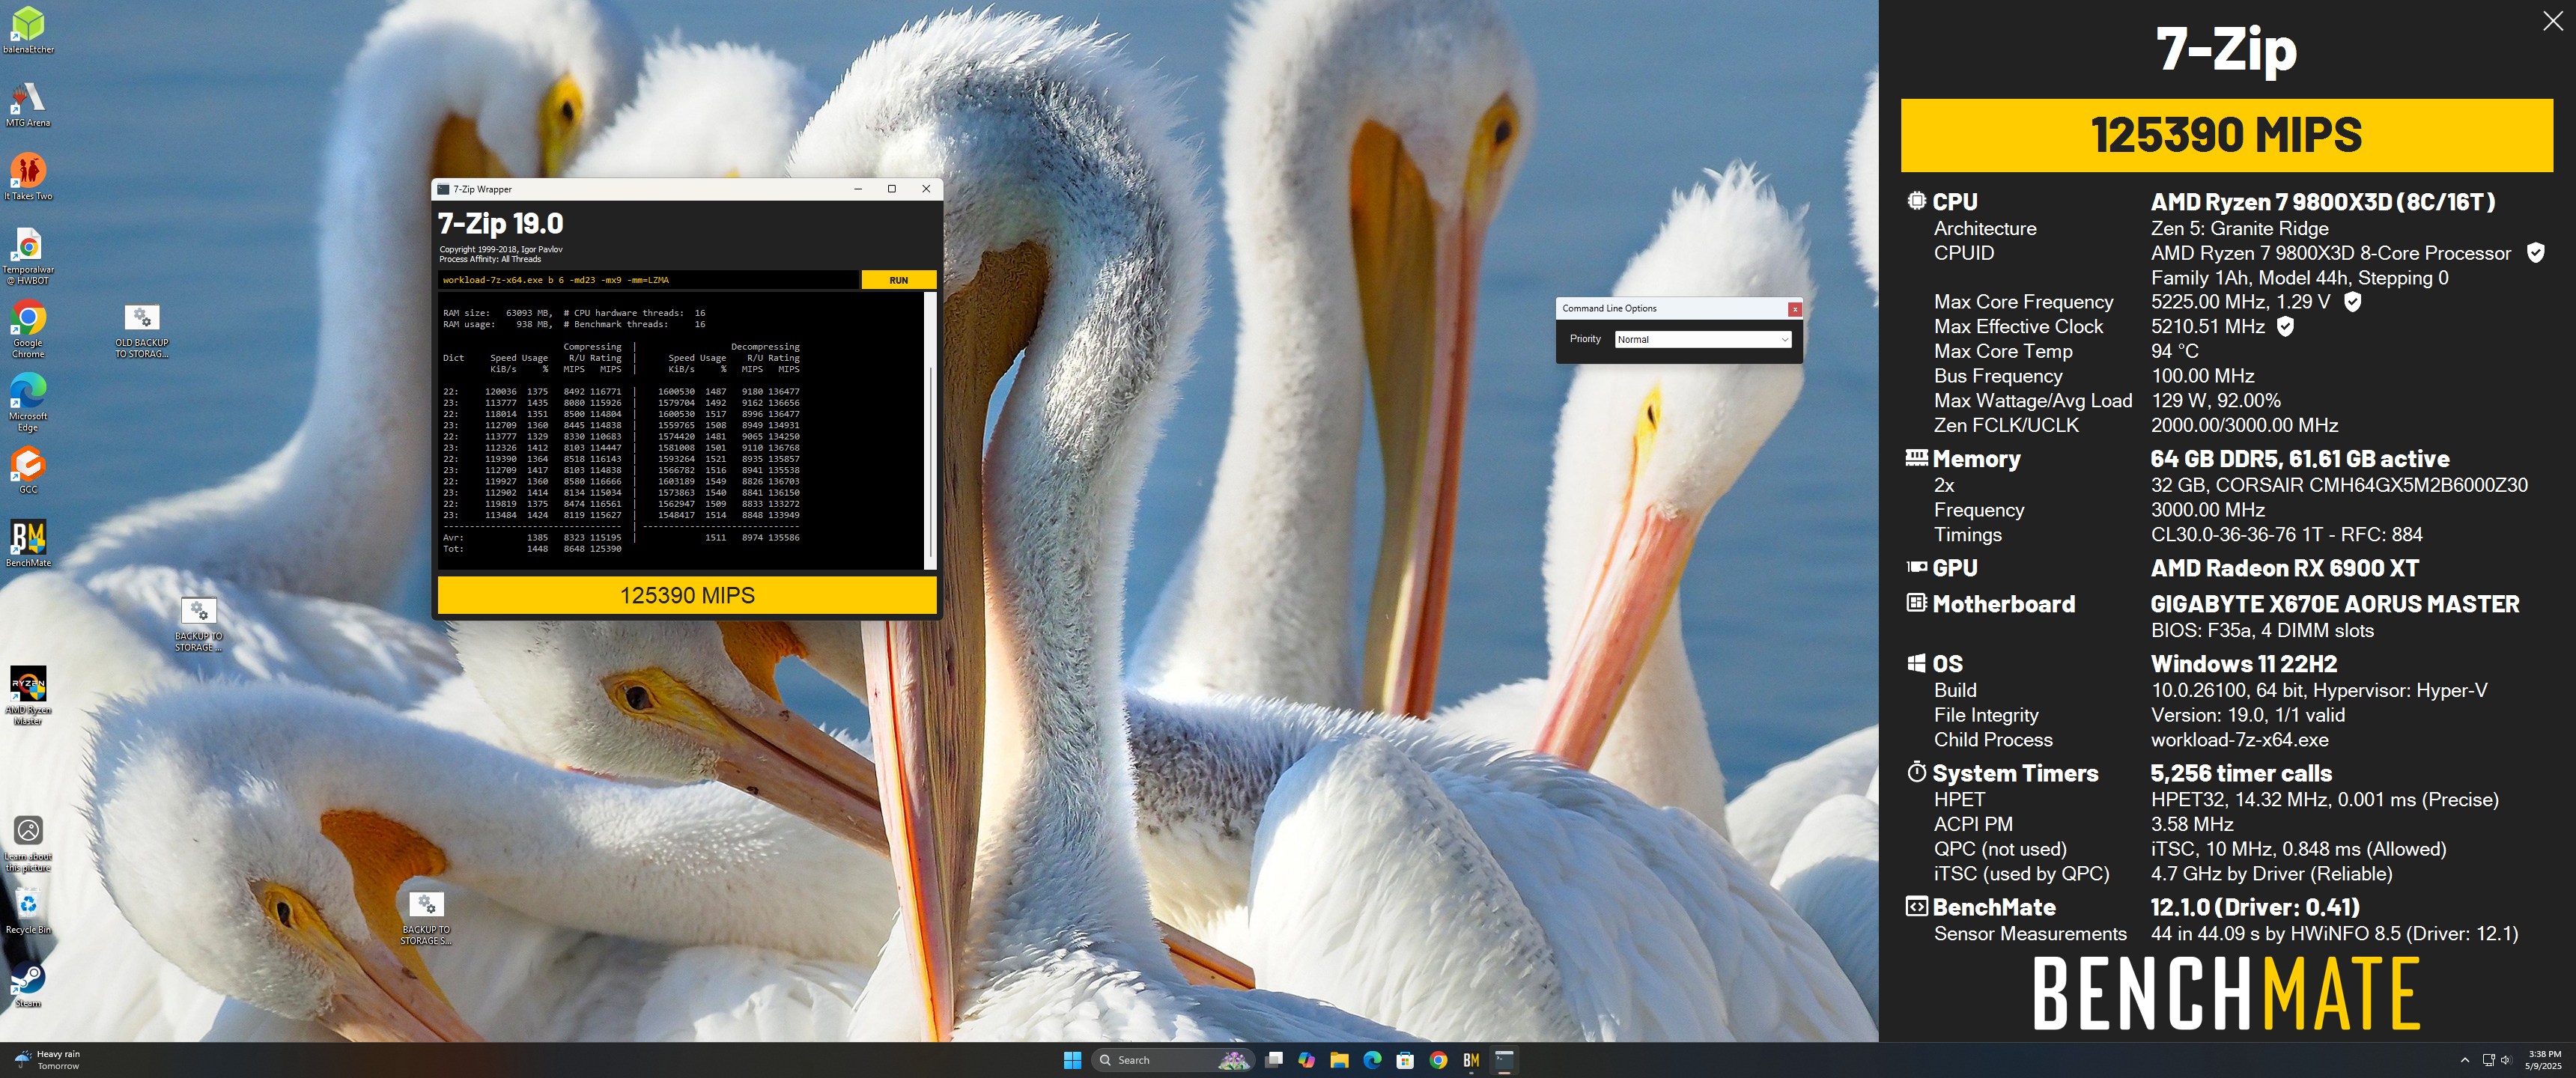Click the AMD Ryzen 7 9800X3D (8C/16T) text
The height and width of the screenshot is (1078, 2576).
tap(2322, 202)
